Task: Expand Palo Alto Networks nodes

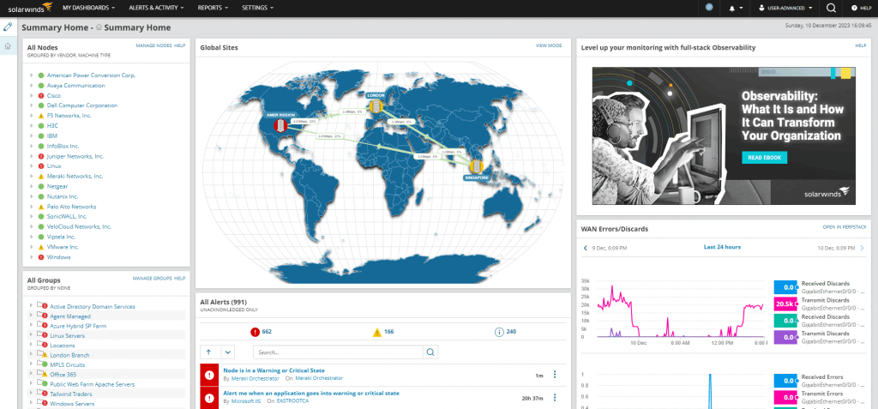Action: (32, 207)
